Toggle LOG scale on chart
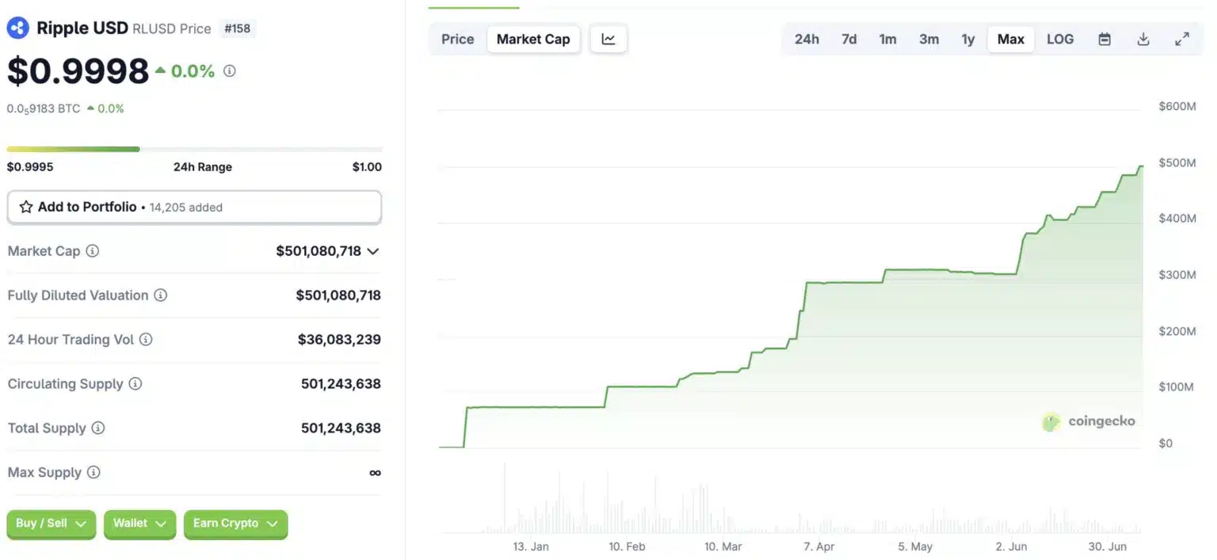 [x=1060, y=39]
